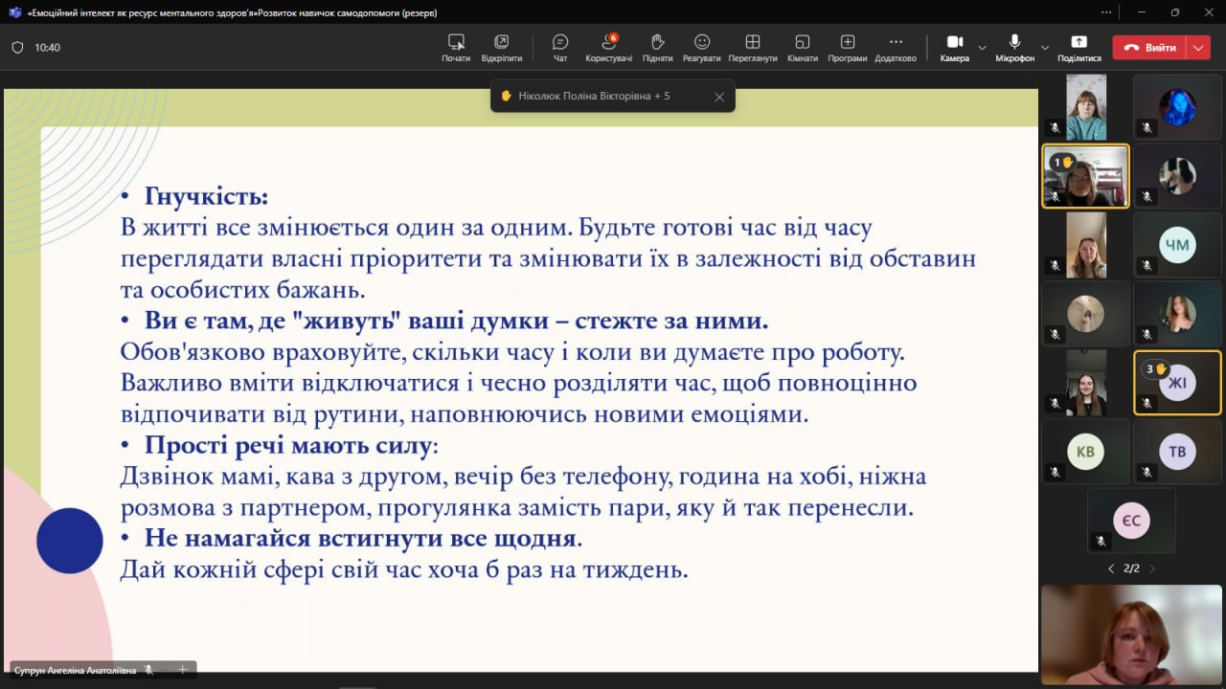The image size is (1226, 689).
Task: Open Додатково more options menu
Action: click(896, 47)
